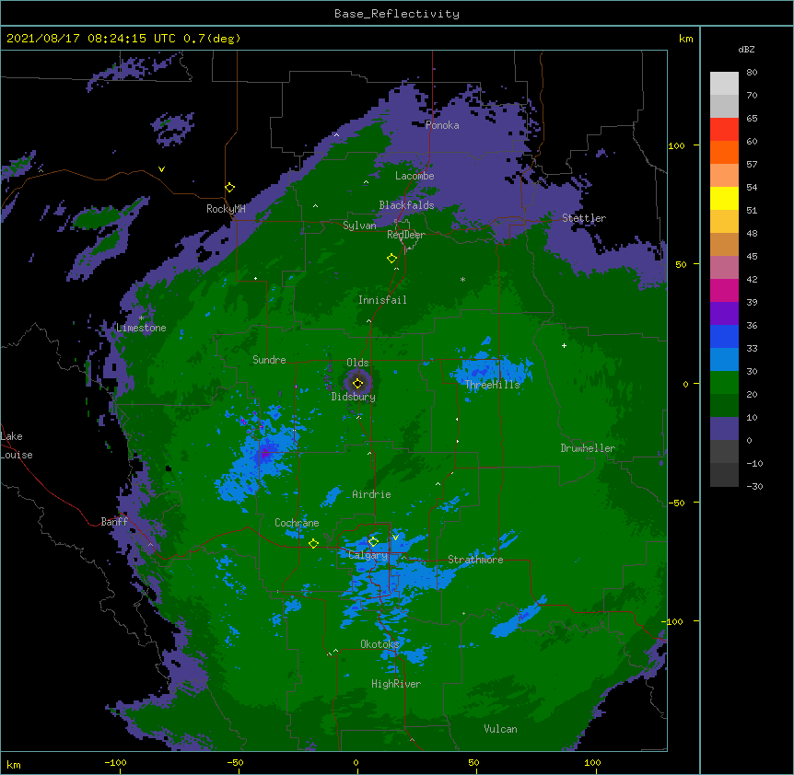Pick the bright green 20-30 dBZ legend swatch
The height and width of the screenshot is (775, 794).
(724, 383)
